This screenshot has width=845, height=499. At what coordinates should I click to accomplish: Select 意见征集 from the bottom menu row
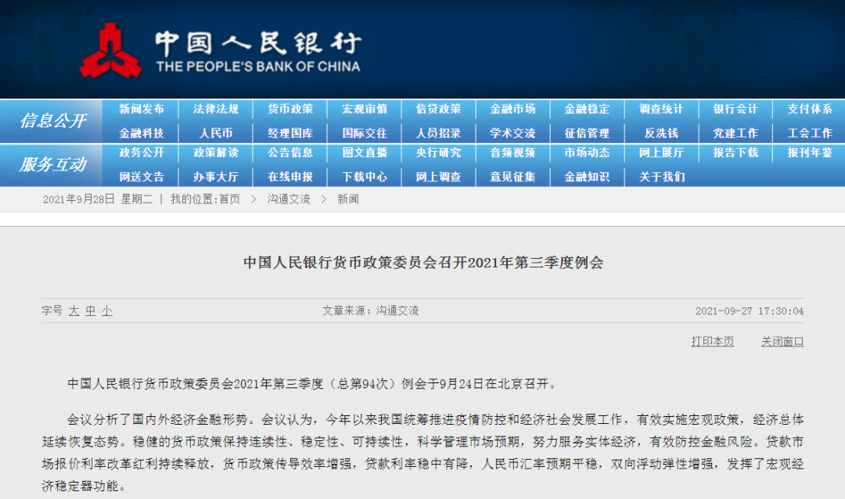(512, 177)
